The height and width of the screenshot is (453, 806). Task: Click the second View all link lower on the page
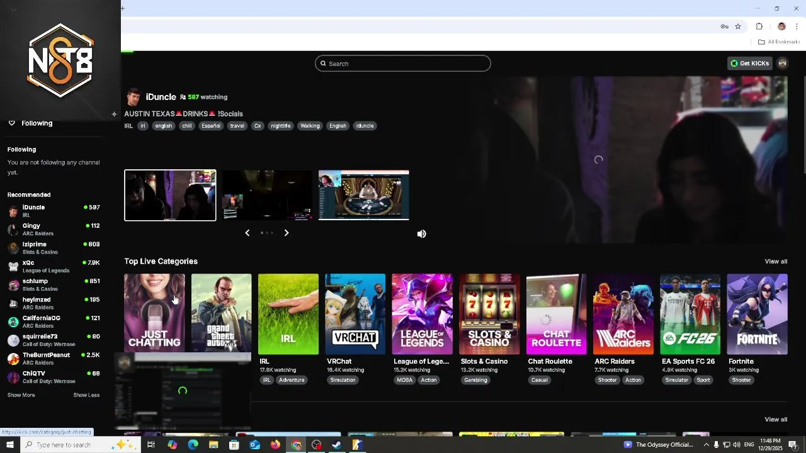(776, 420)
